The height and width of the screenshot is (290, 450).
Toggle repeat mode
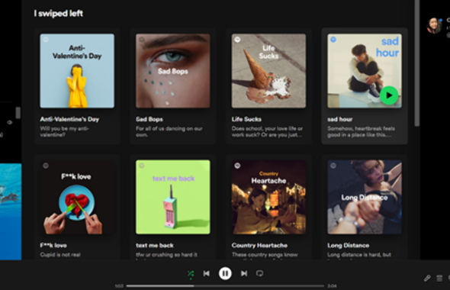coord(260,274)
